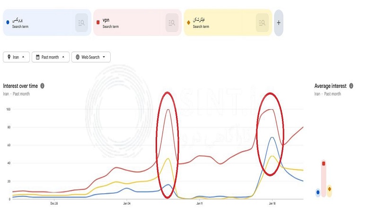369x222 pixels.
Task: Click the yellow diamond in average interest chart
Action: (x=329, y=189)
